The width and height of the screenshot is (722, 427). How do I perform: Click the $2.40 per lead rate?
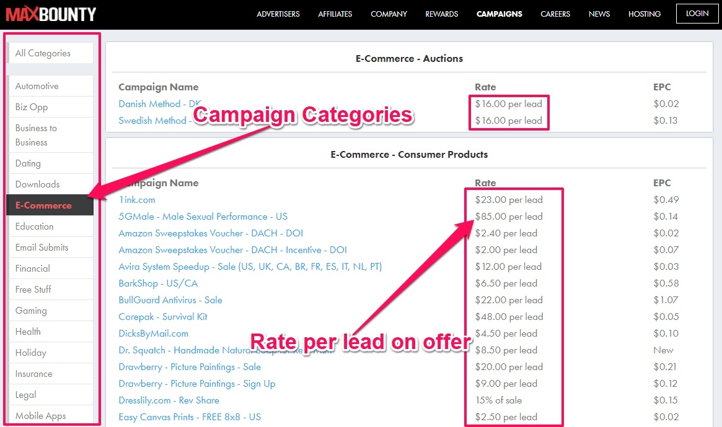click(x=506, y=233)
